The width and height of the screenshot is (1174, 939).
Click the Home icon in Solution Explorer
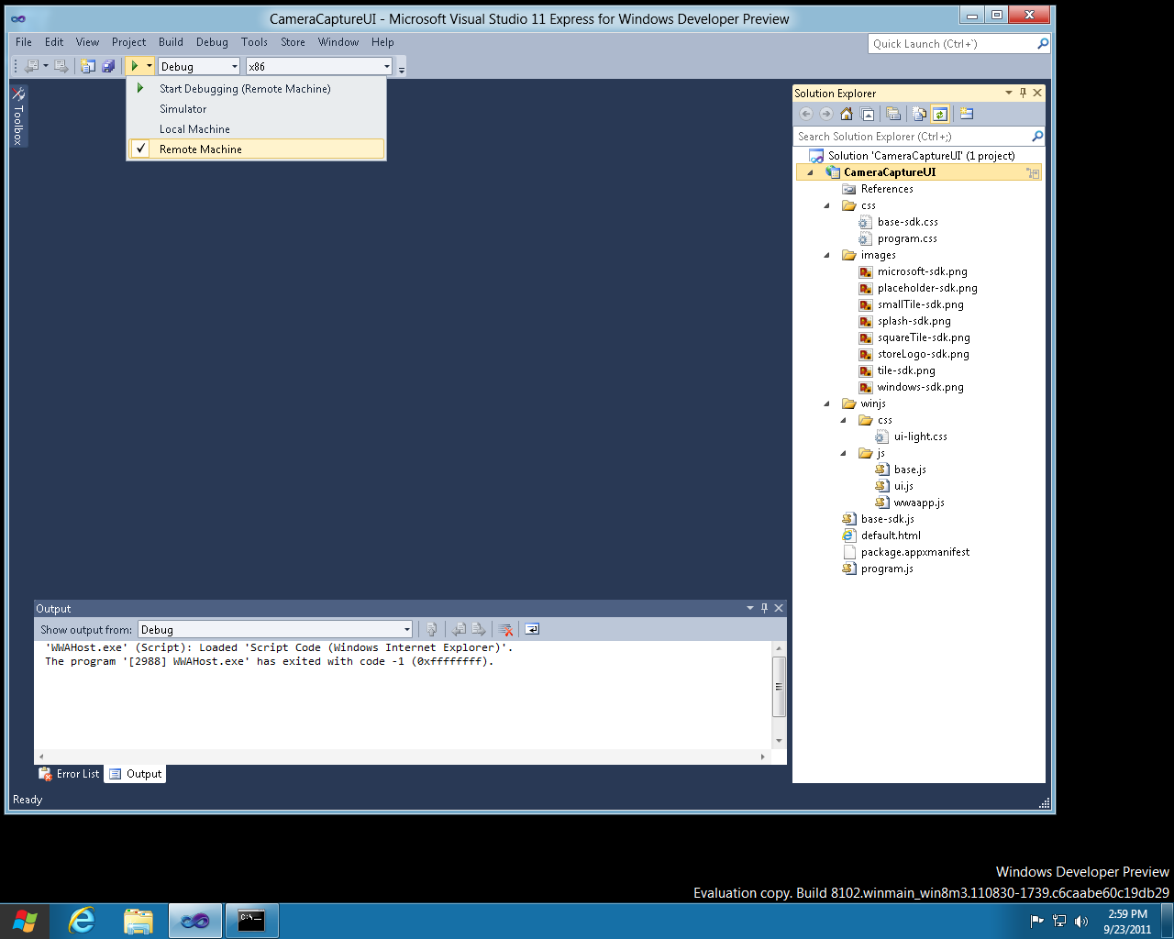[x=846, y=113]
